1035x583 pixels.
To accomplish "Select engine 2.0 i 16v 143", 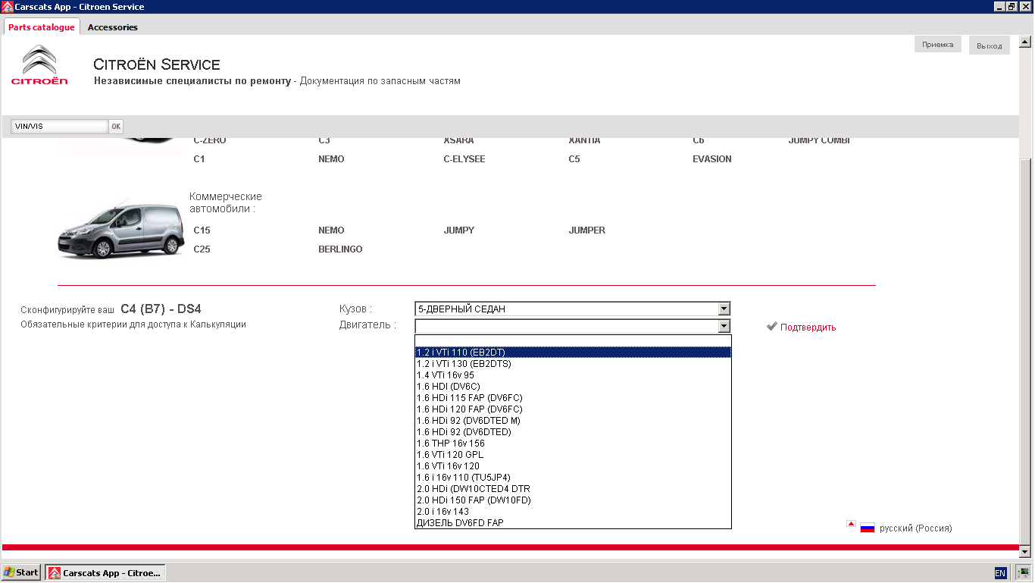I will pos(573,512).
